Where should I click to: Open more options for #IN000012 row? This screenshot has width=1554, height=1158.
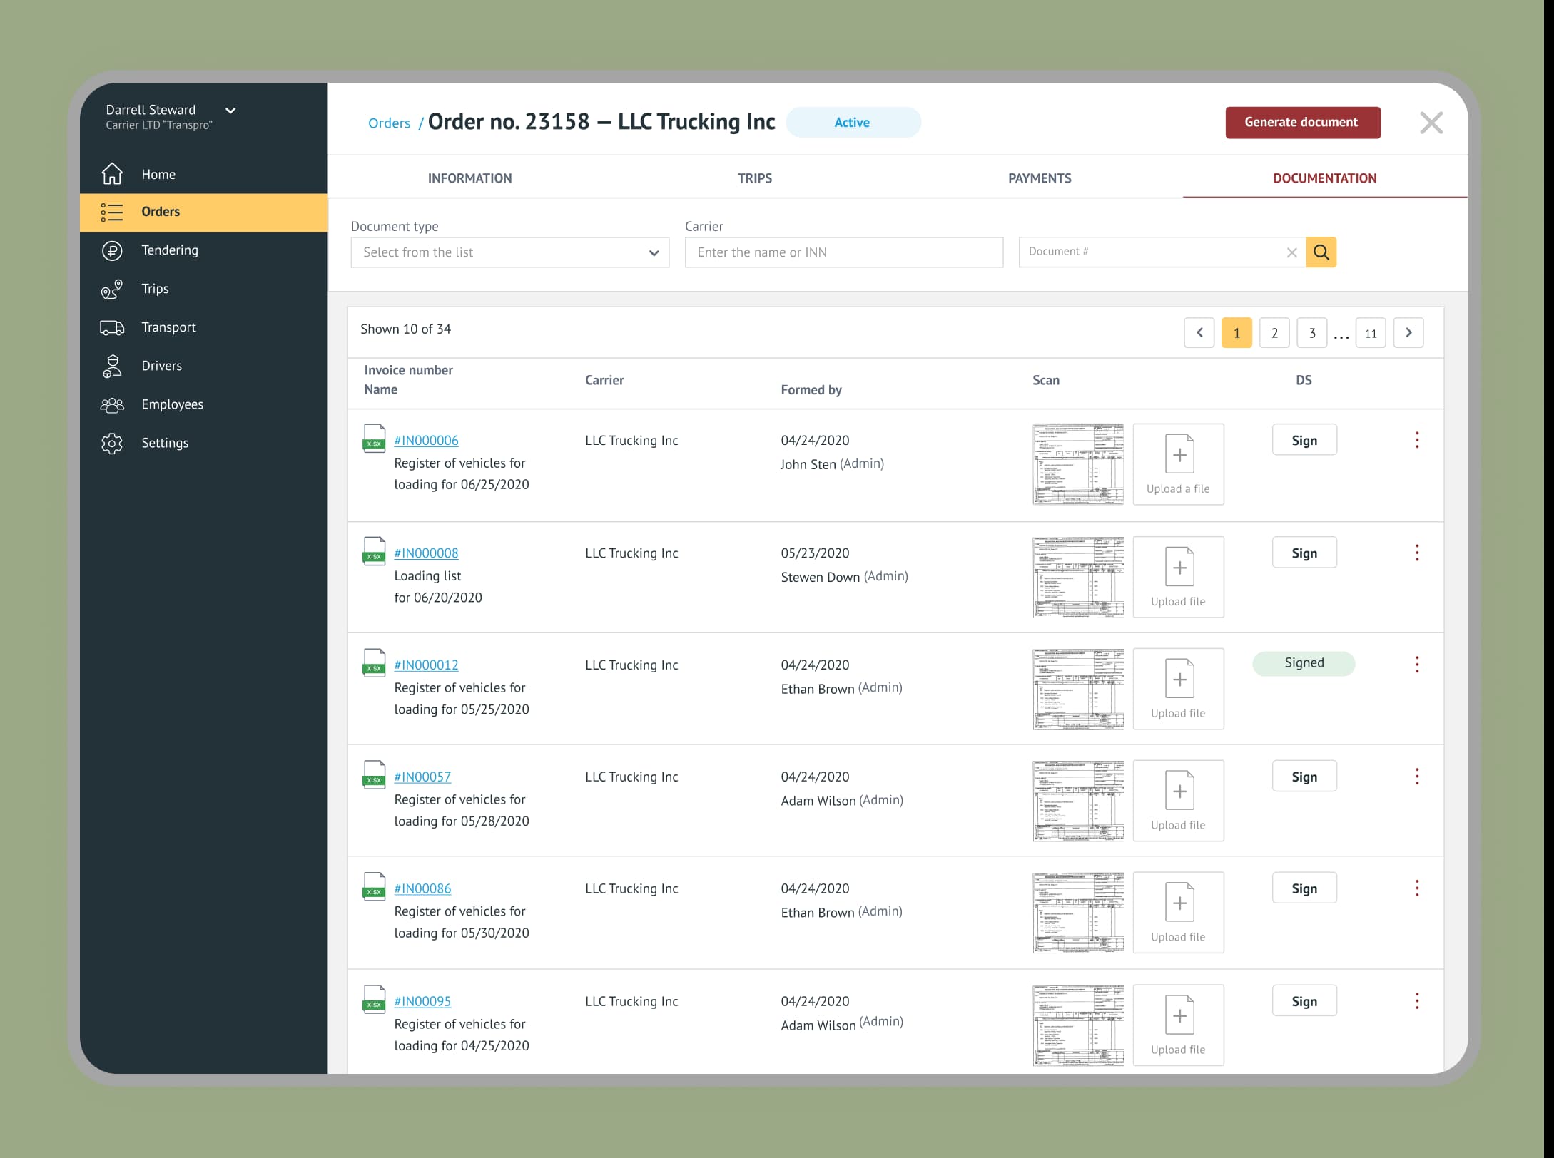1417,665
